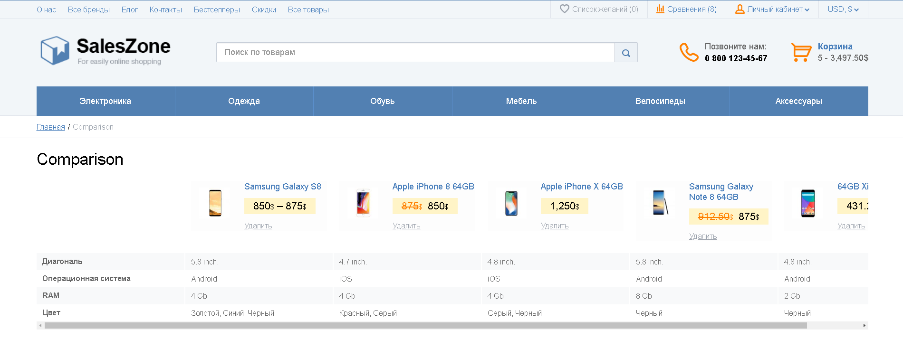This screenshot has height=358, width=903.
Task: Open the Электроника category menu
Action: pyautogui.click(x=106, y=101)
